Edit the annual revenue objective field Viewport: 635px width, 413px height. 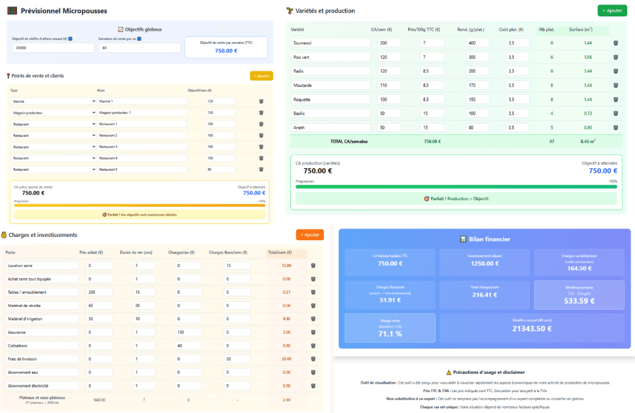pos(53,48)
